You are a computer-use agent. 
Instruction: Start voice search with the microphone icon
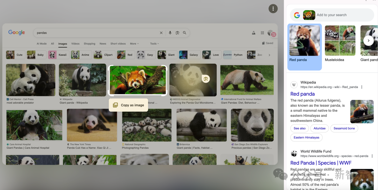tap(170, 33)
